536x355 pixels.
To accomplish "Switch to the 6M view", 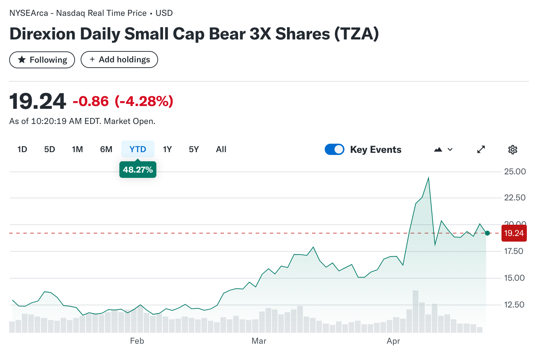I will [x=106, y=149].
